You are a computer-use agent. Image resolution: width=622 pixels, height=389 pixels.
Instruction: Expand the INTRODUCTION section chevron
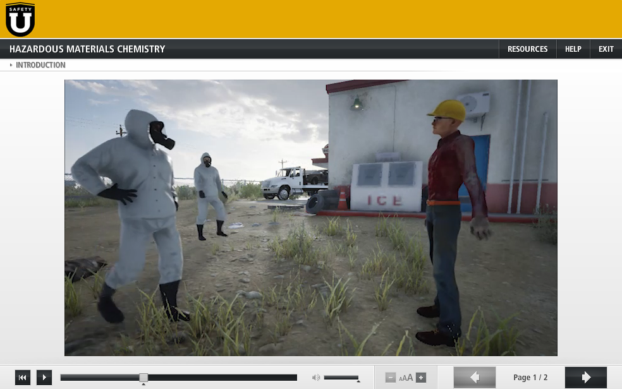click(x=11, y=64)
